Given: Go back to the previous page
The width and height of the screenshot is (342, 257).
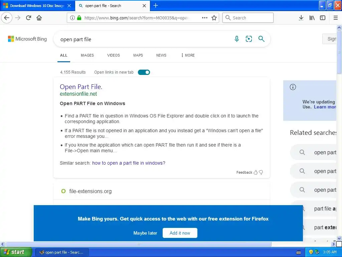Looking at the screenshot, I should [x=7, y=18].
